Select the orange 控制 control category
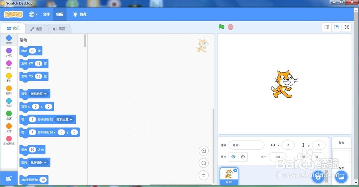This screenshot has height=187, width=359. tap(9, 90)
